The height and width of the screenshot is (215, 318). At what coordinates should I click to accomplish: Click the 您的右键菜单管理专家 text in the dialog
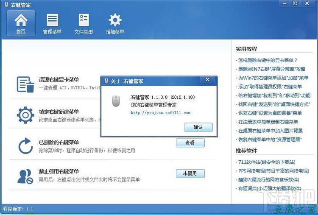click(153, 105)
